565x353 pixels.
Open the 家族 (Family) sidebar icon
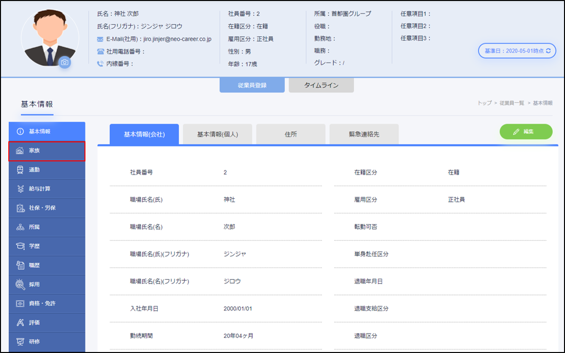coord(21,151)
